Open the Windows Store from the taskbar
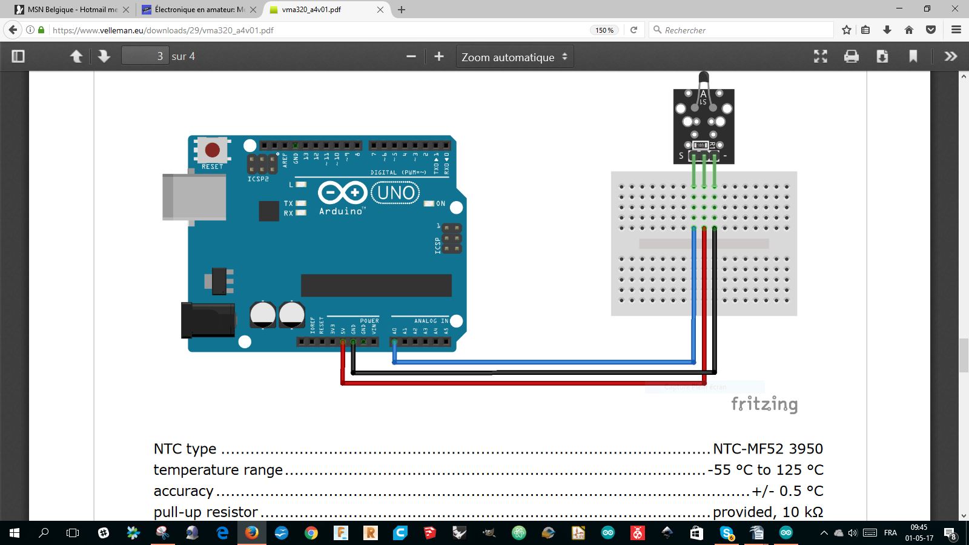 coord(697,533)
